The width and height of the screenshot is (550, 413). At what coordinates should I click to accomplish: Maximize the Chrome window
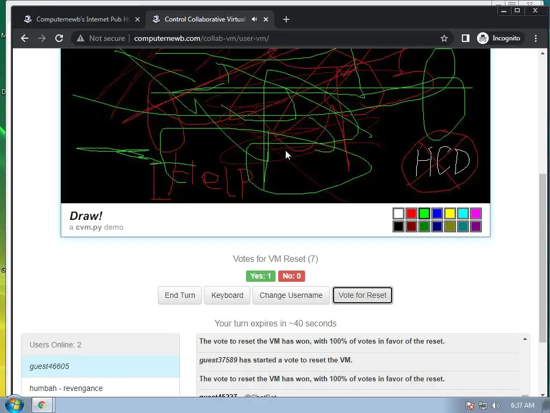[x=517, y=11]
